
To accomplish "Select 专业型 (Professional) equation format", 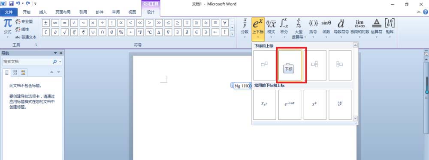I will [24, 21].
